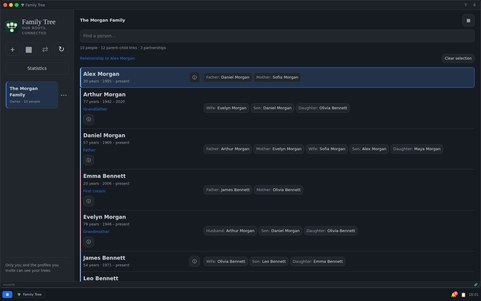481x301 pixels.
Task: Click Daughter: Emma Bennett chip
Action: tap(318, 262)
